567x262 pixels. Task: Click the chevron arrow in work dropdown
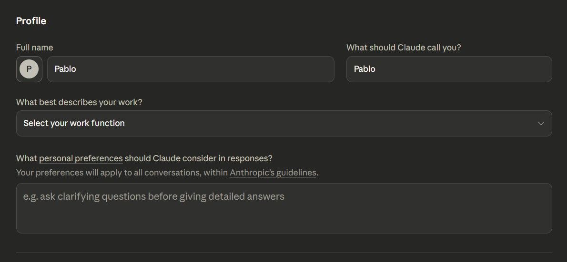click(541, 124)
